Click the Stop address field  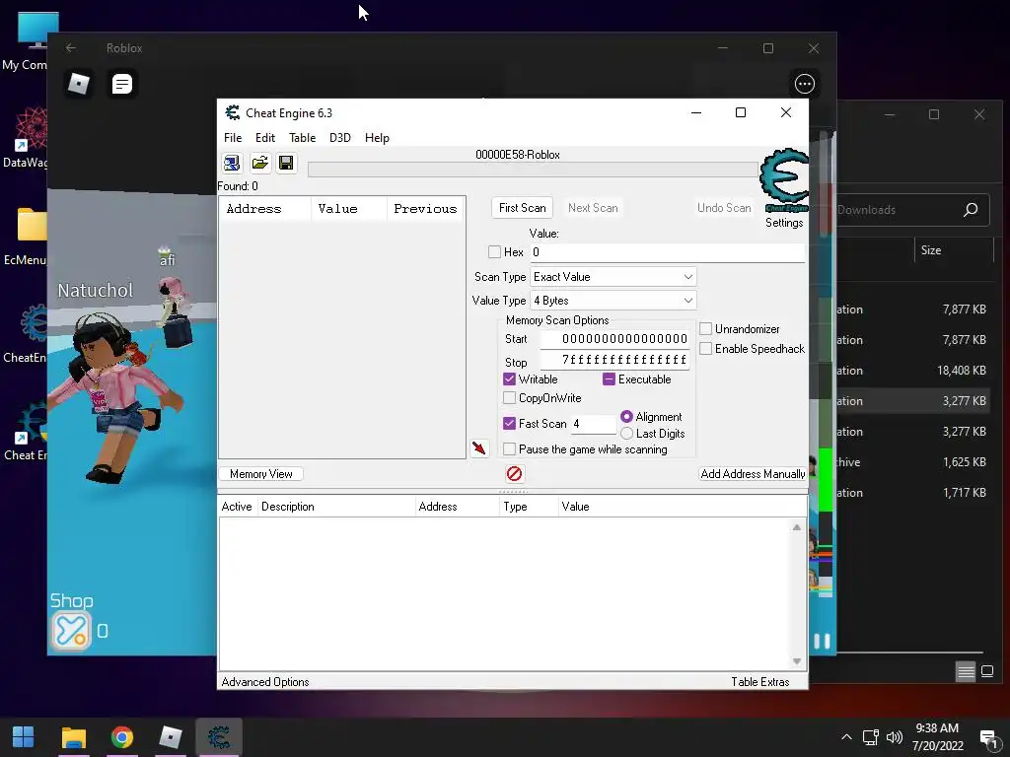(x=614, y=360)
